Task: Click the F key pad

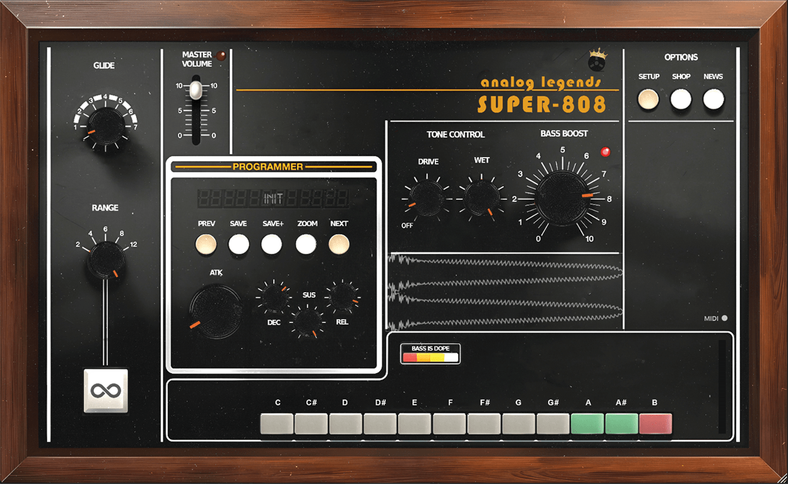Action: [449, 423]
